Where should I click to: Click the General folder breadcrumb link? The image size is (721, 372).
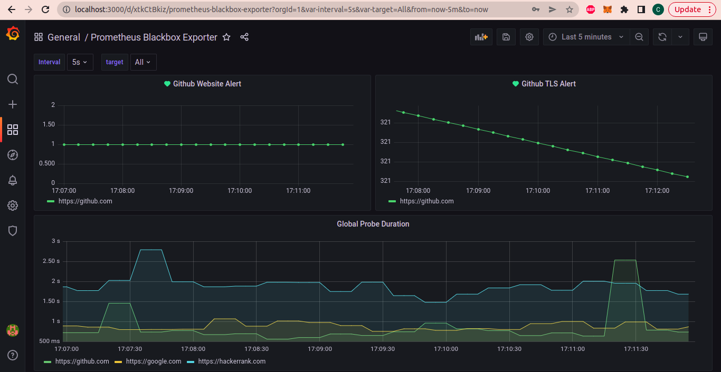click(x=64, y=37)
